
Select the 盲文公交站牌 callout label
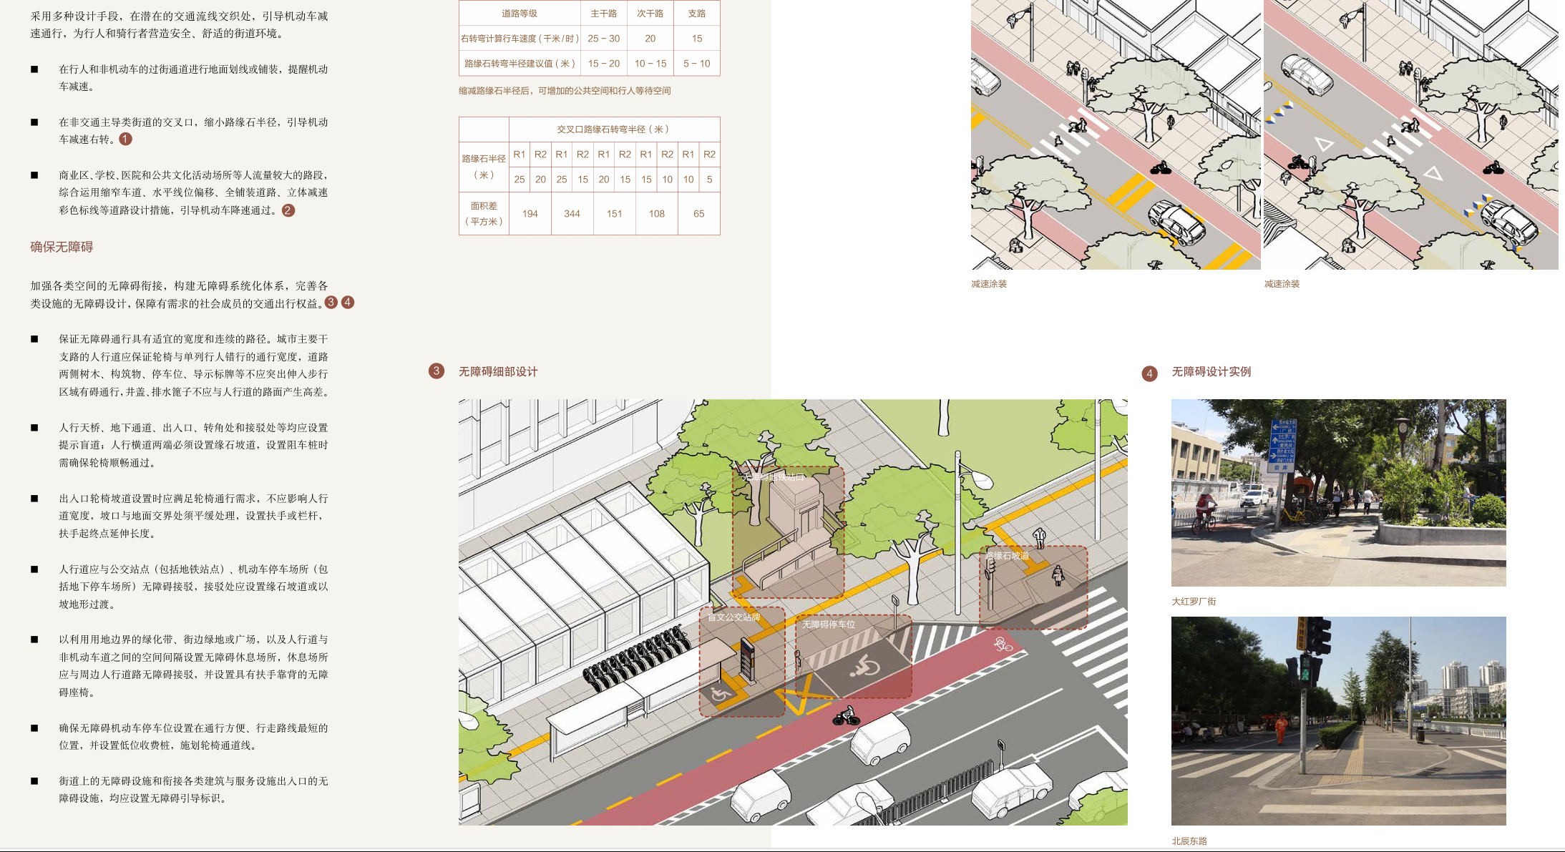coord(733,617)
